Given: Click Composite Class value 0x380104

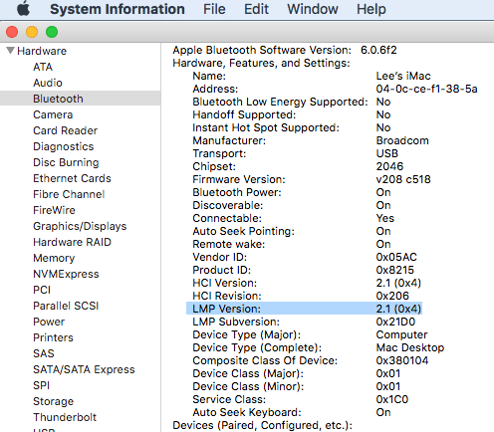Looking at the screenshot, I should pos(402,360).
